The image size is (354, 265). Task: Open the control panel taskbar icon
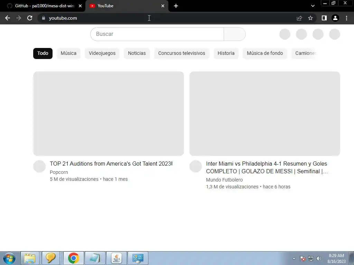[x=138, y=258]
